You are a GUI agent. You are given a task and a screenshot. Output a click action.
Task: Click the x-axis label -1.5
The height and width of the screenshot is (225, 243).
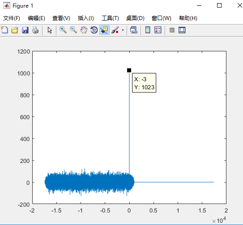click(56, 210)
